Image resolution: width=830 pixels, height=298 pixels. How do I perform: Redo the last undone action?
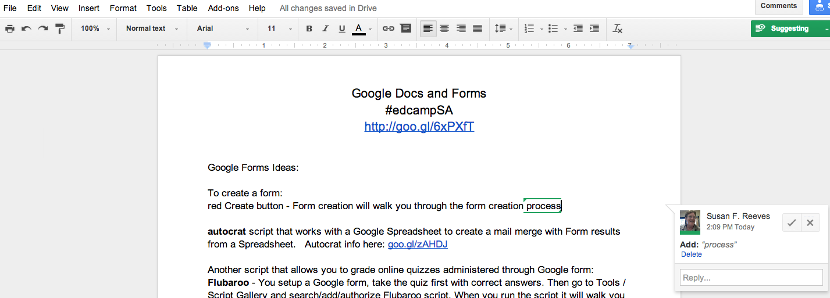42,28
